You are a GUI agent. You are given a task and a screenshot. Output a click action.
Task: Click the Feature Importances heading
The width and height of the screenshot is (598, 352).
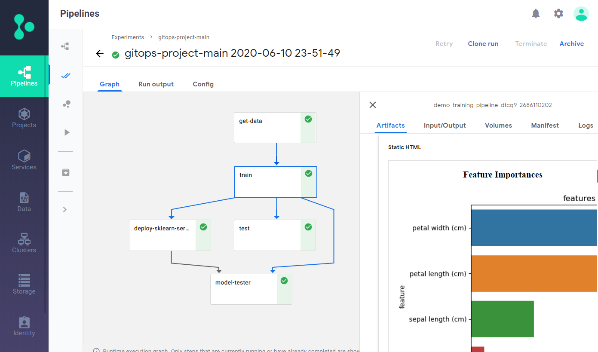tap(503, 174)
